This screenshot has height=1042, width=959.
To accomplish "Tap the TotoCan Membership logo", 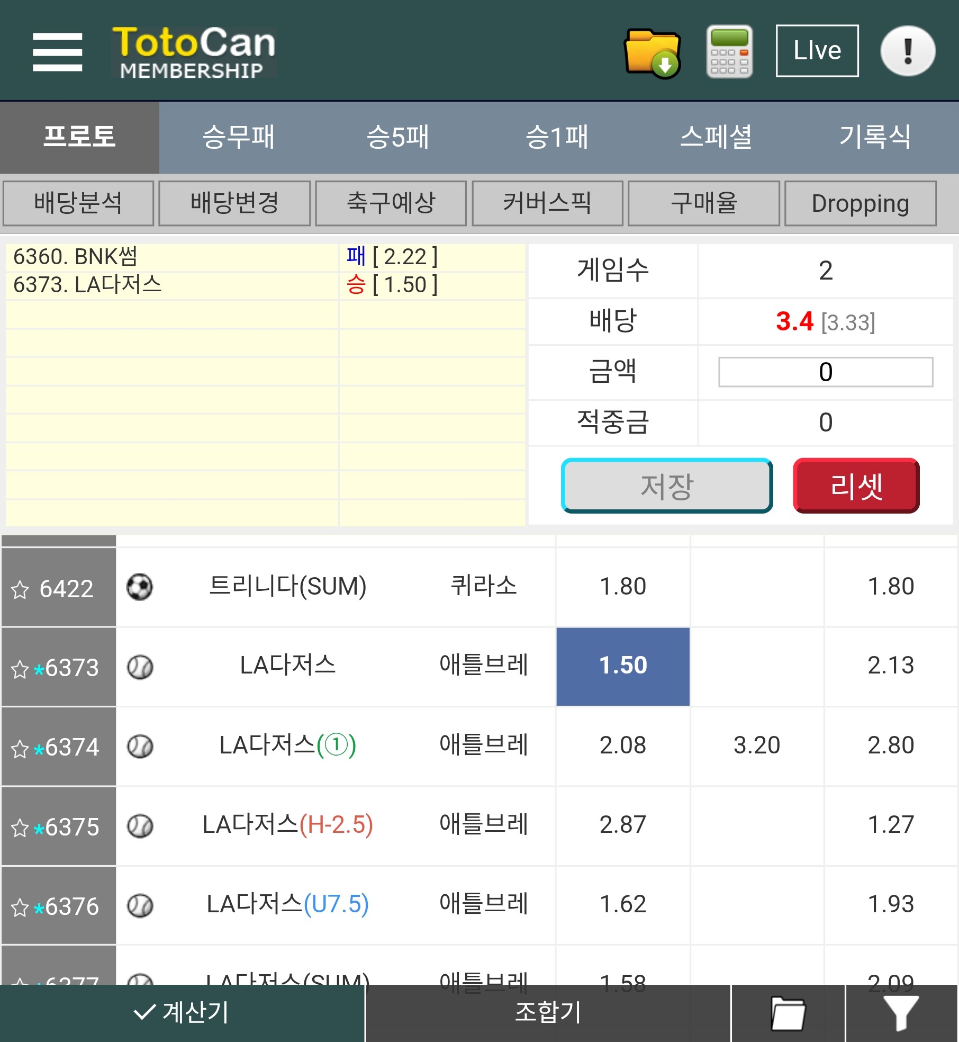I will (194, 52).
